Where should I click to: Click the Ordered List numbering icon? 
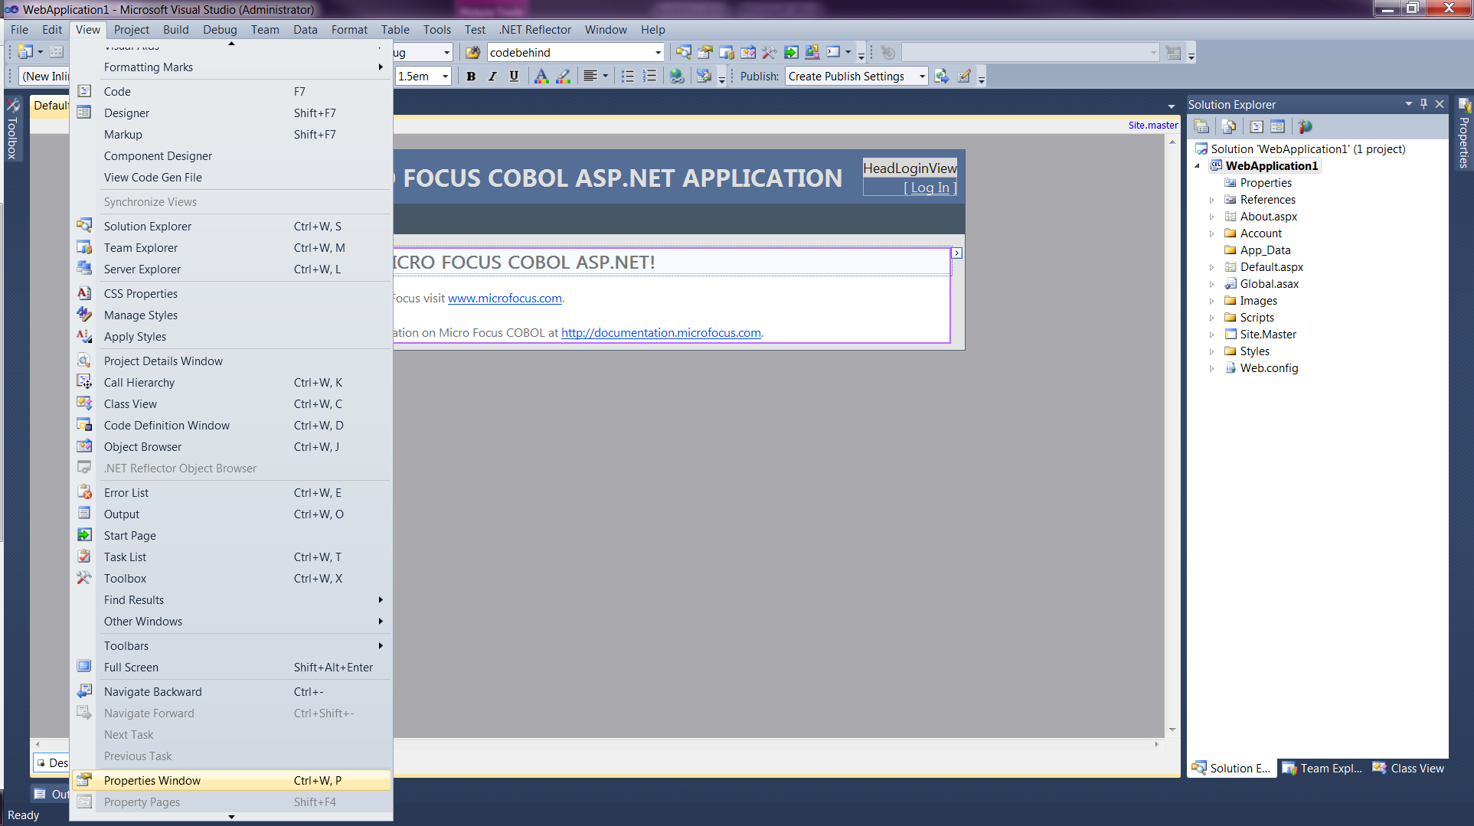(649, 76)
